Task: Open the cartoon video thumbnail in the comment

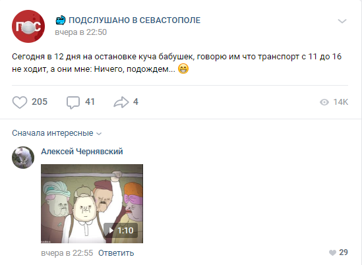Action: 92,204
